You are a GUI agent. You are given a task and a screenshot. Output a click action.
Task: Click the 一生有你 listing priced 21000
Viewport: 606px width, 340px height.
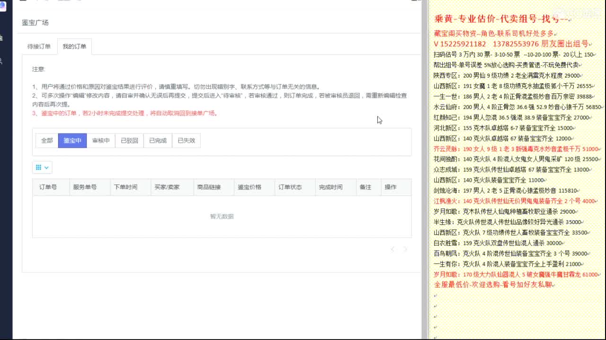(509, 264)
